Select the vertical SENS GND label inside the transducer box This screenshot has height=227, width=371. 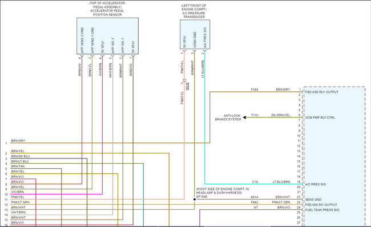195,40
